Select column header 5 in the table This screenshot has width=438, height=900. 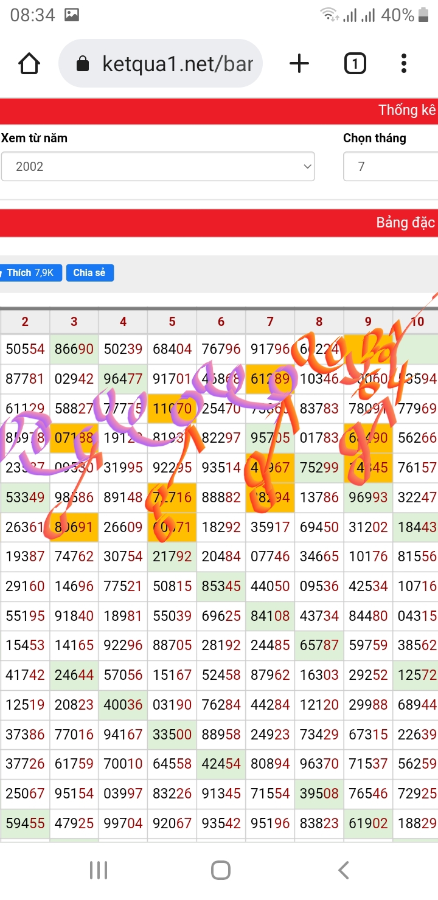pos(172,322)
